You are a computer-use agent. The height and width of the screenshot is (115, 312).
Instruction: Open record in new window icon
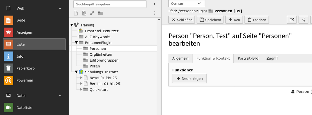point(292,20)
